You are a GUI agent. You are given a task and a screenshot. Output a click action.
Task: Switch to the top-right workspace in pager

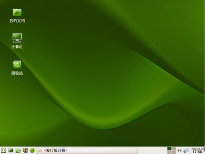(174, 149)
